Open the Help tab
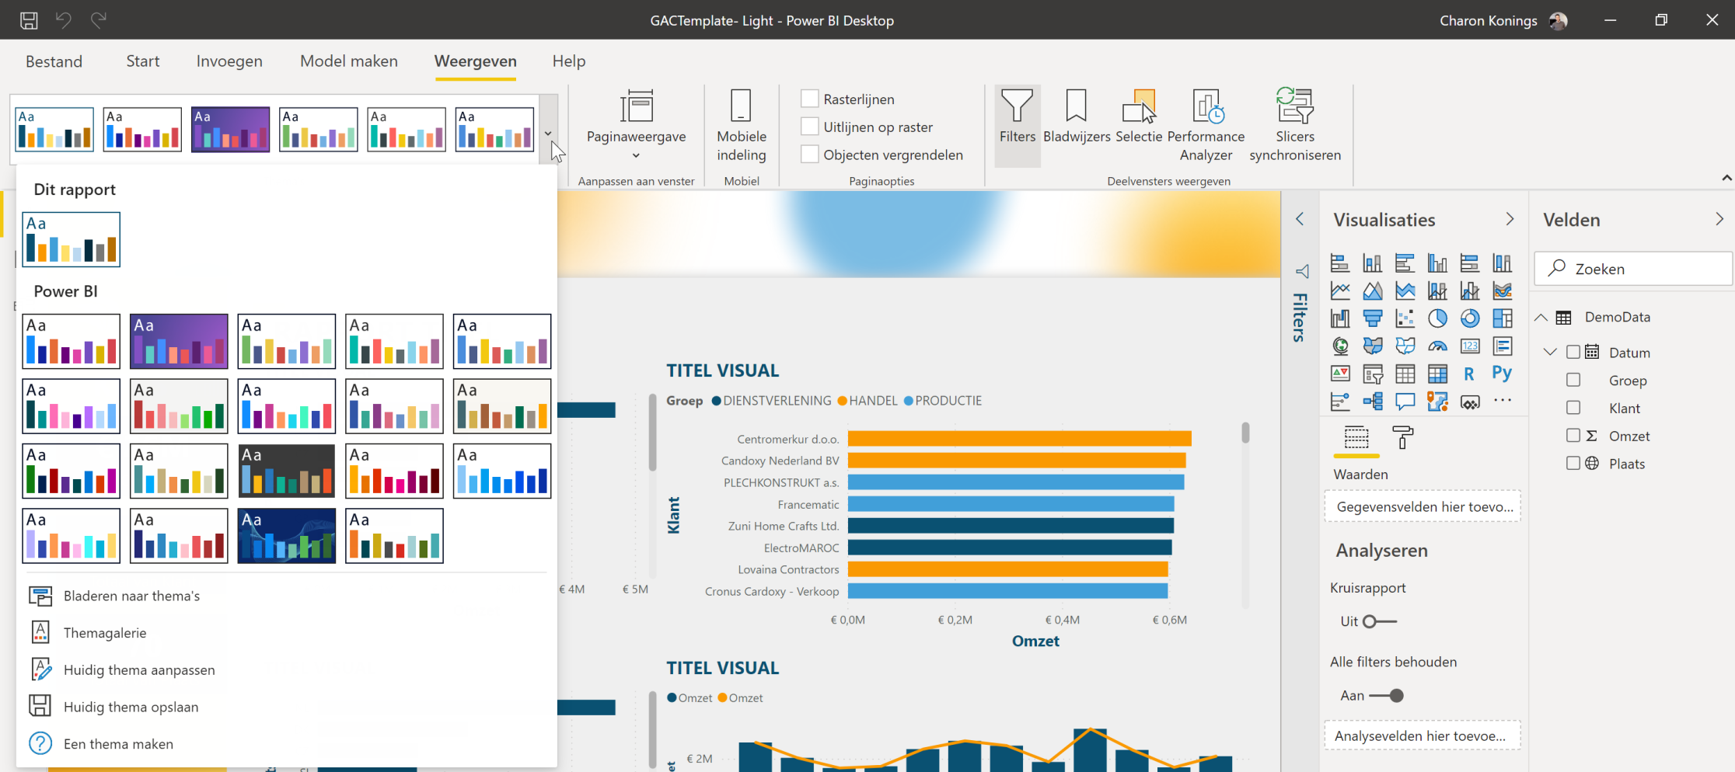This screenshot has height=772, width=1735. point(569,61)
